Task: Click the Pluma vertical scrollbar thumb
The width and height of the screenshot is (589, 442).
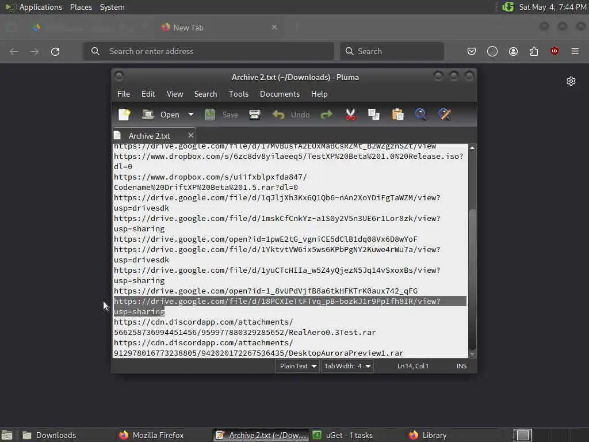Action: coord(472,279)
